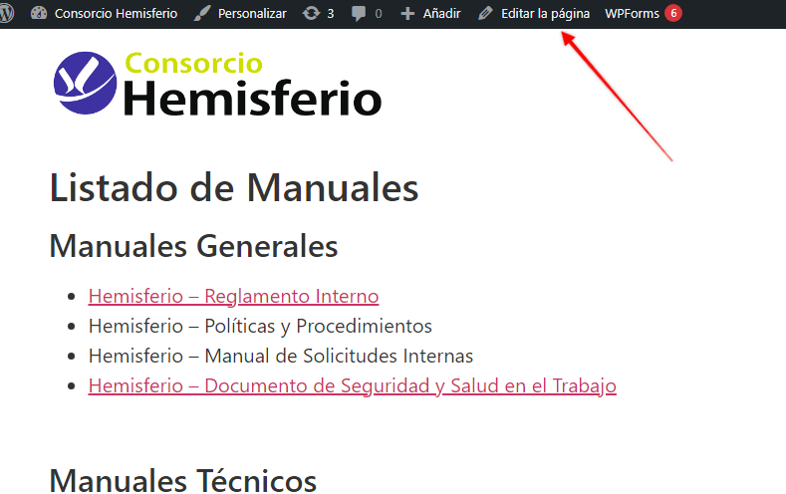Click the comments speech bubble icon
The width and height of the screenshot is (786, 494).
pos(359,14)
